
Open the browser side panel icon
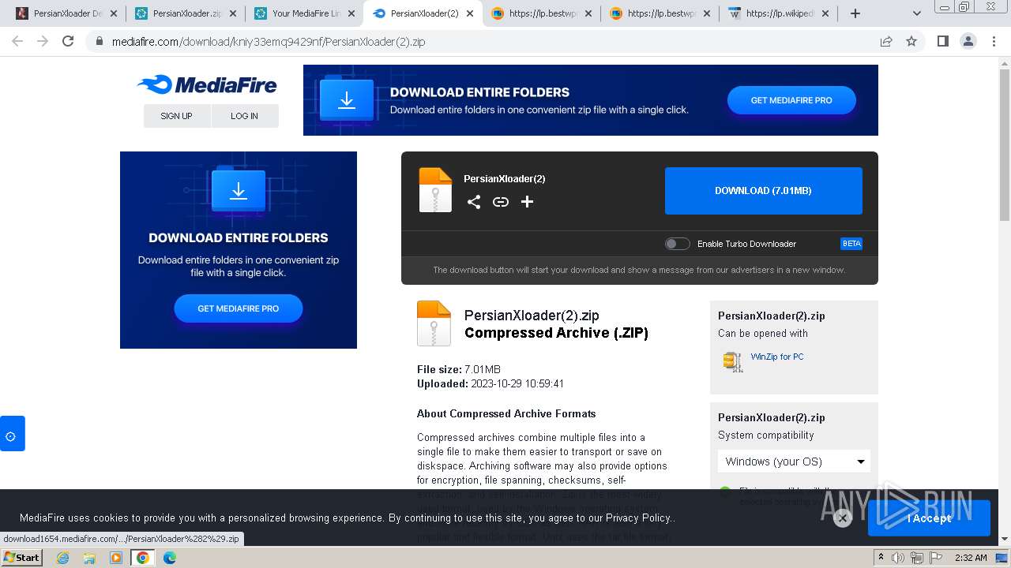pos(942,42)
